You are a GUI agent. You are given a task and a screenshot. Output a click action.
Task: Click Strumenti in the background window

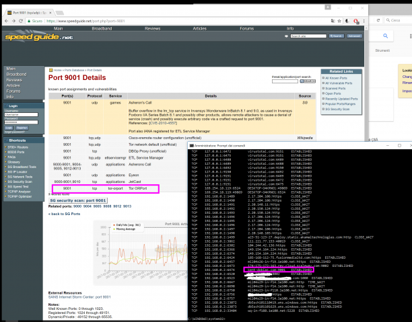pyautogui.click(x=382, y=50)
